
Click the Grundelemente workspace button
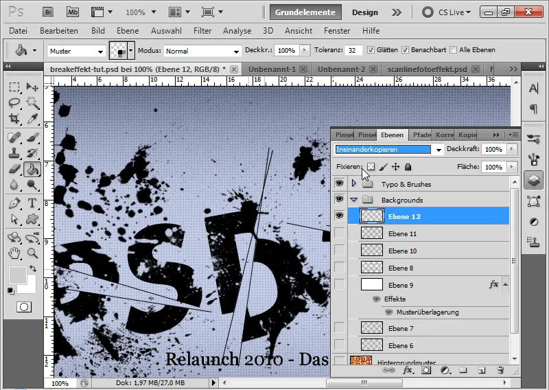point(305,12)
